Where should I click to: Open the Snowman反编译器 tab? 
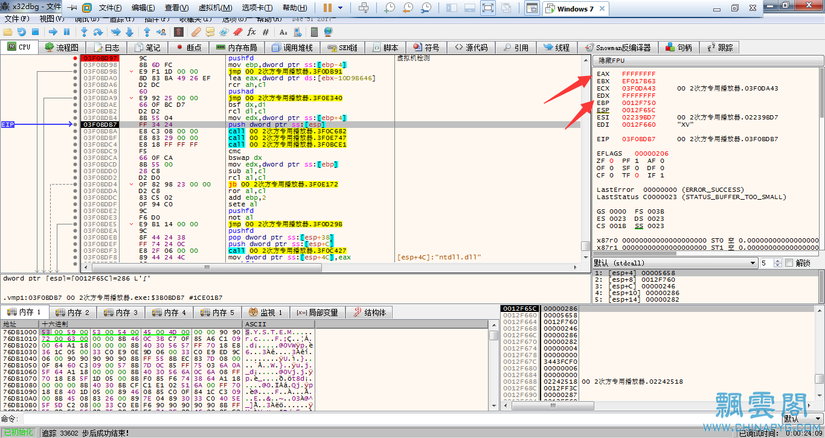[x=618, y=47]
